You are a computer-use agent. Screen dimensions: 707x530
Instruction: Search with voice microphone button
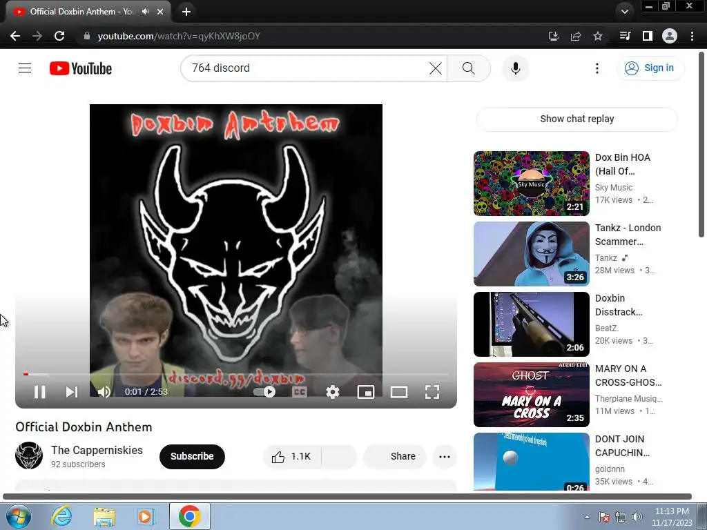tap(516, 68)
